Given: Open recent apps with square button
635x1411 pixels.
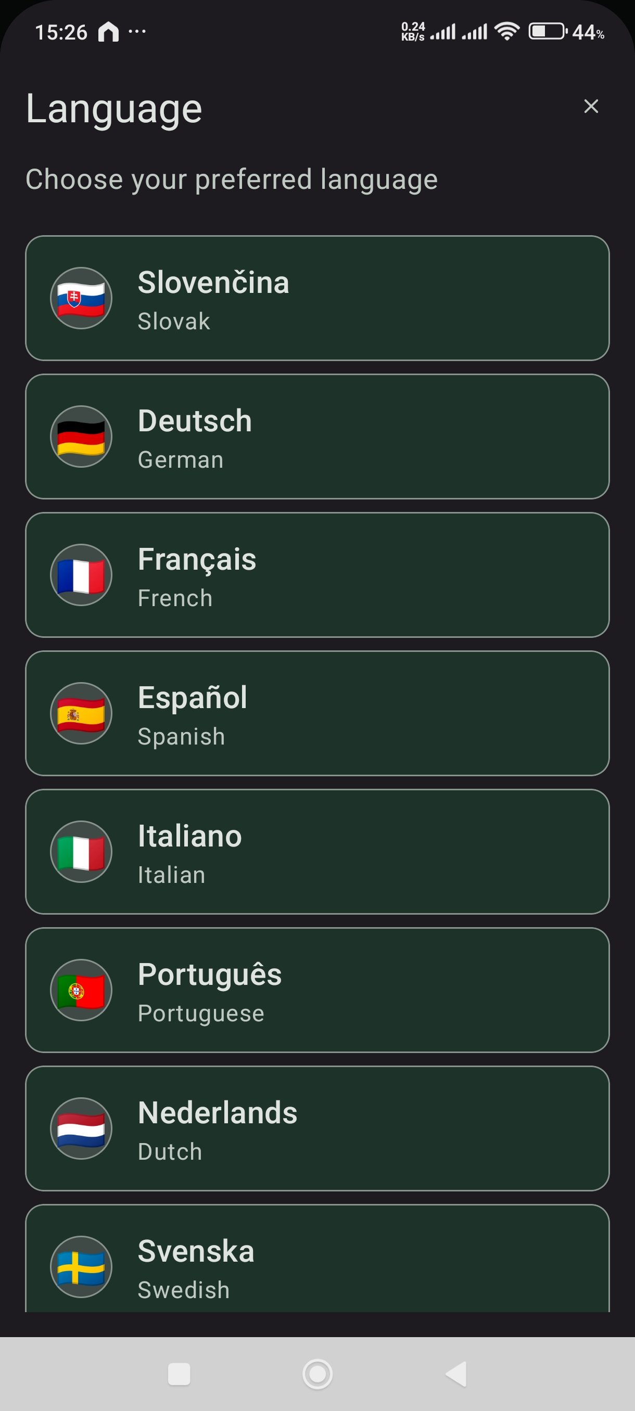Looking at the screenshot, I should pyautogui.click(x=179, y=1374).
